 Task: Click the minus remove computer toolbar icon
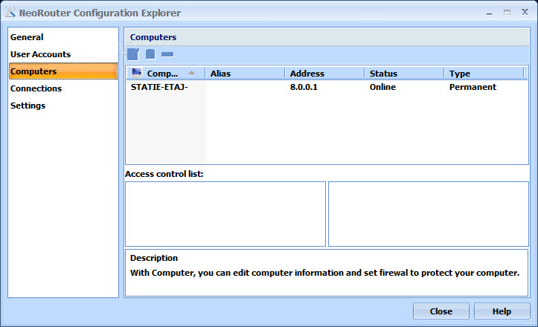pos(167,54)
